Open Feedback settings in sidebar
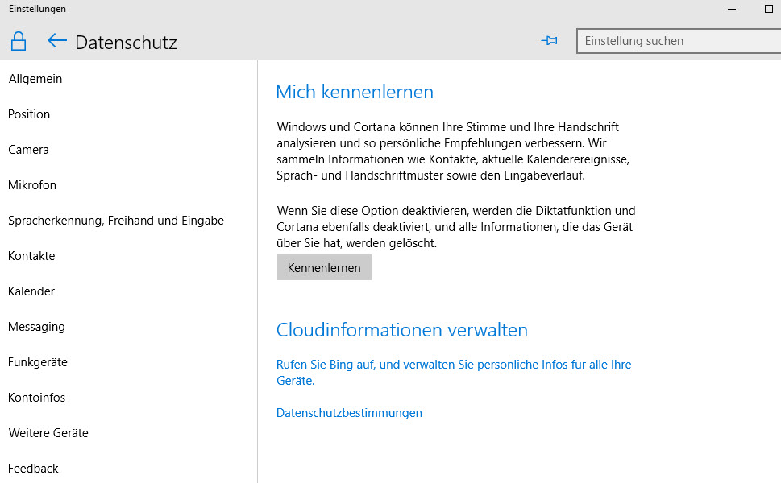This screenshot has width=781, height=483. (x=33, y=468)
